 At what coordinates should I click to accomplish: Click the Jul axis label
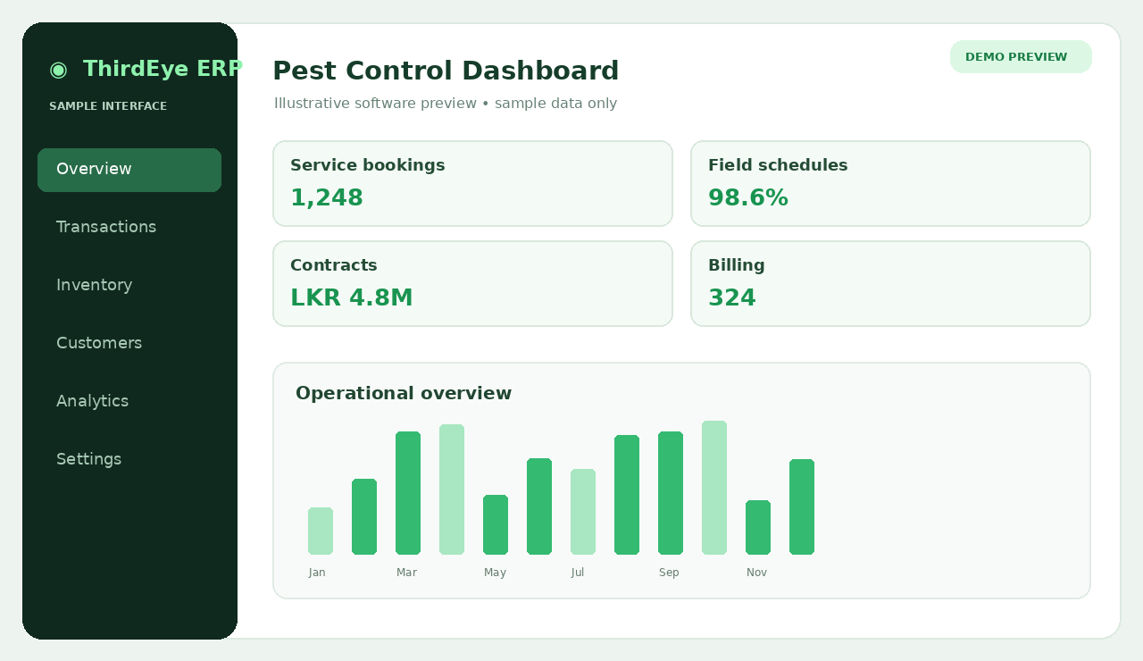click(578, 573)
